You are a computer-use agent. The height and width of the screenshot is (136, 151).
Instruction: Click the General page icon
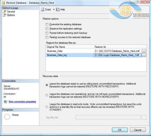[4, 12]
